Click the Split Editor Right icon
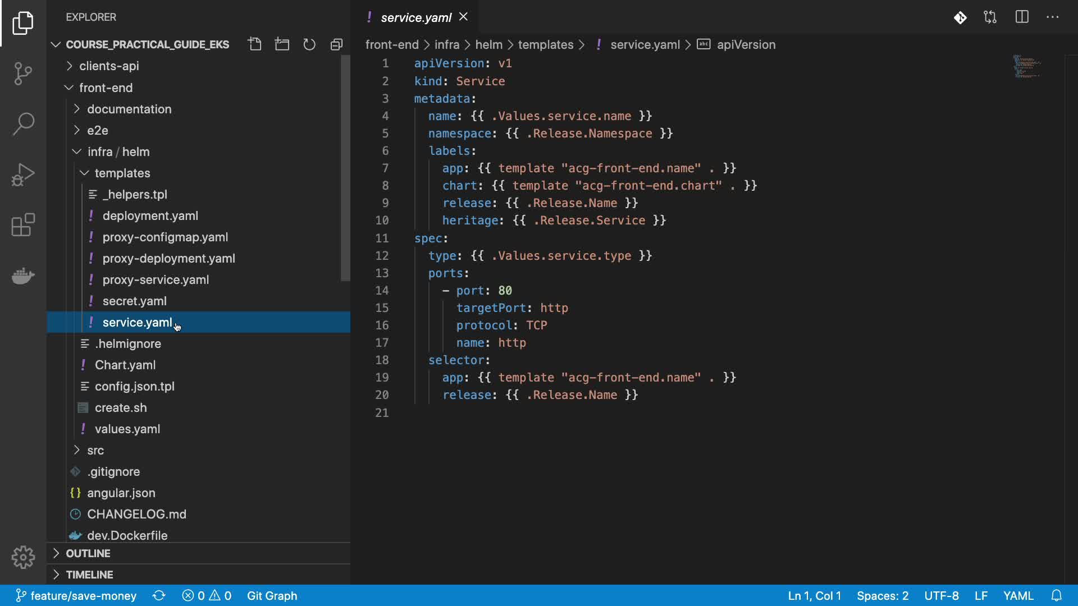This screenshot has width=1078, height=606. [1022, 17]
